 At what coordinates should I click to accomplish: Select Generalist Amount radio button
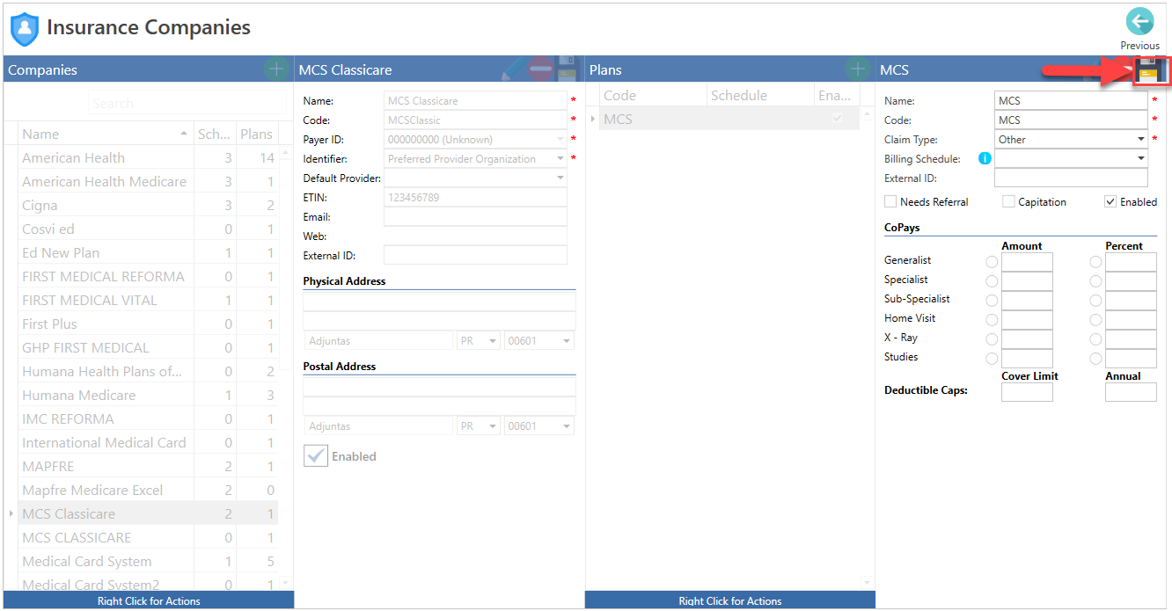[x=992, y=262]
